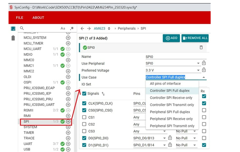
Task: Select the SPI item in peripheral list
Action: click(26, 122)
